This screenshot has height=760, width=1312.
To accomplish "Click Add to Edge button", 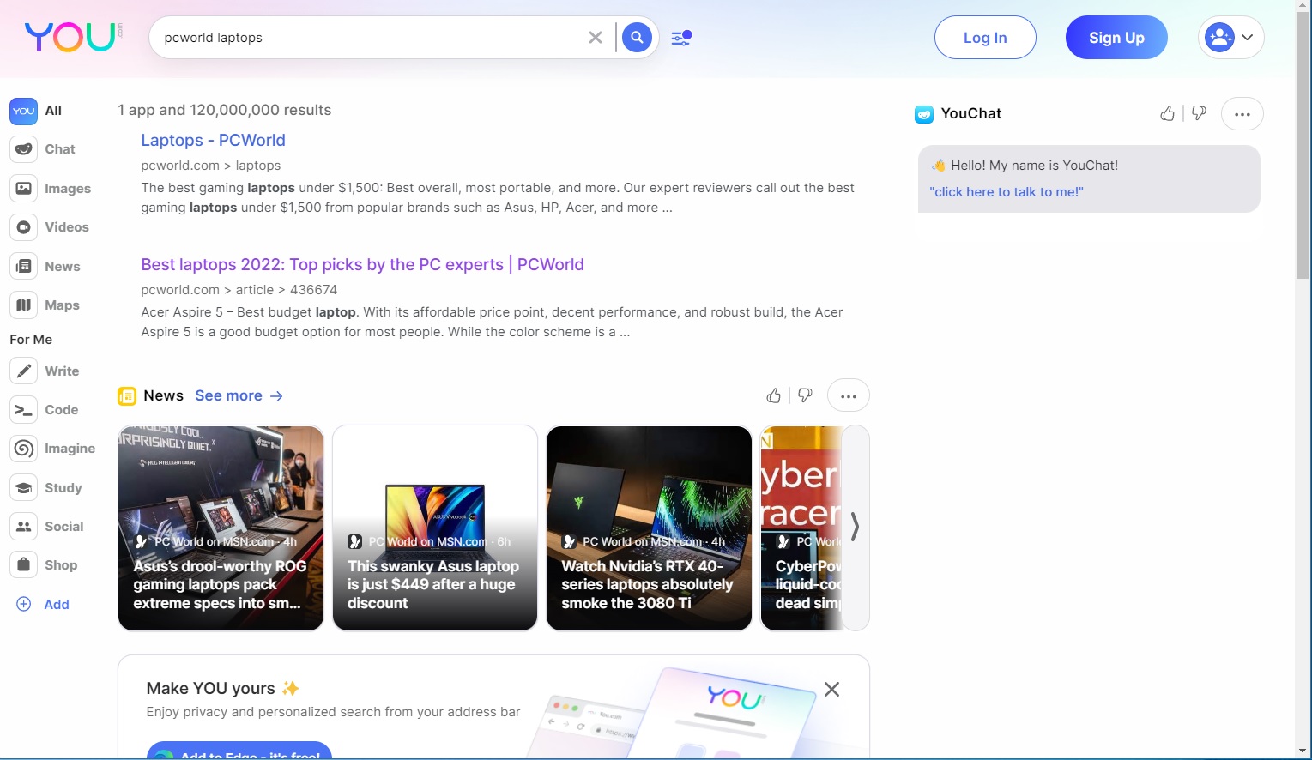I will pyautogui.click(x=239, y=751).
